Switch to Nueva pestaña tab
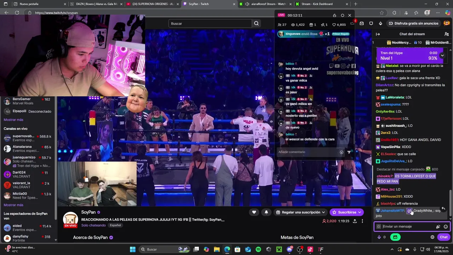 click(x=40, y=4)
